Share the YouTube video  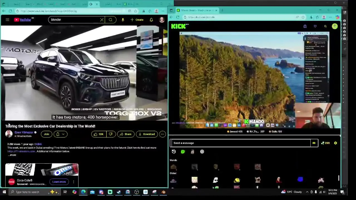(125, 134)
